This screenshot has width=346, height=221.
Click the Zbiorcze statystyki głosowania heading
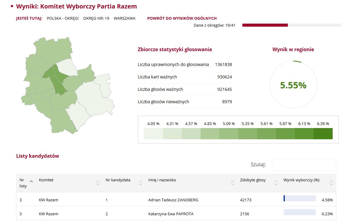[175, 49]
